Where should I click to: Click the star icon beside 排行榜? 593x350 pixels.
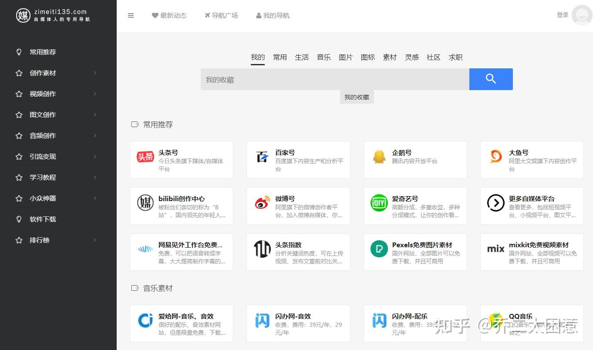[x=19, y=240]
